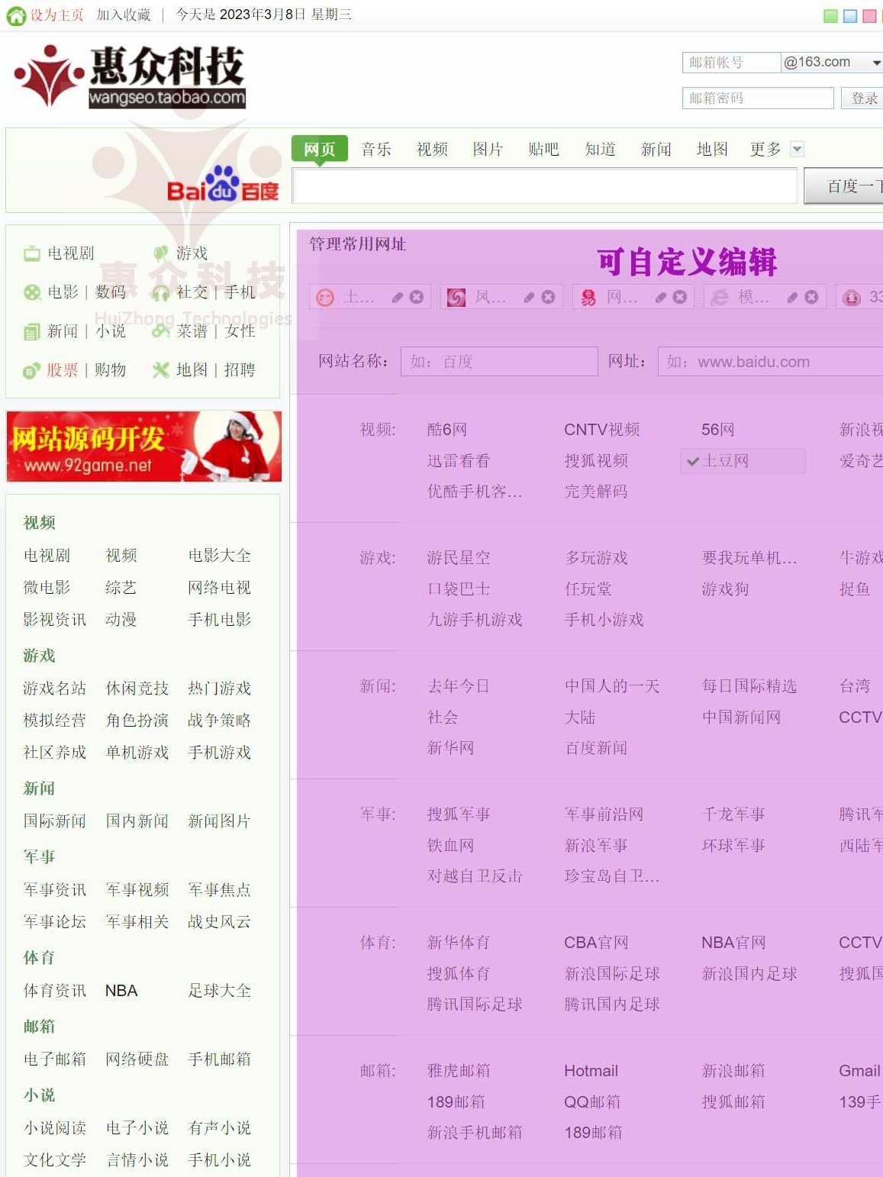The image size is (883, 1177).
Task: Select the QQ邮箱 mail site
Action: coord(592,1102)
